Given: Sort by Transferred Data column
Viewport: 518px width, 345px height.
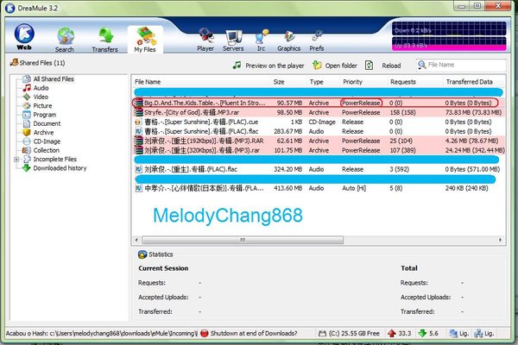Looking at the screenshot, I should (x=469, y=82).
